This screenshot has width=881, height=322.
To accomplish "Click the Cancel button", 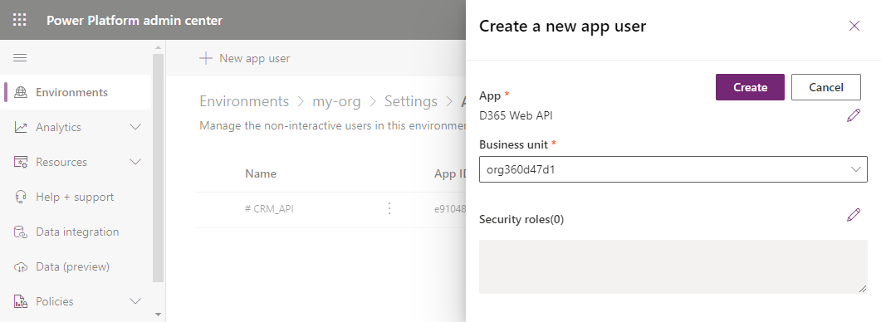I will pos(826,87).
